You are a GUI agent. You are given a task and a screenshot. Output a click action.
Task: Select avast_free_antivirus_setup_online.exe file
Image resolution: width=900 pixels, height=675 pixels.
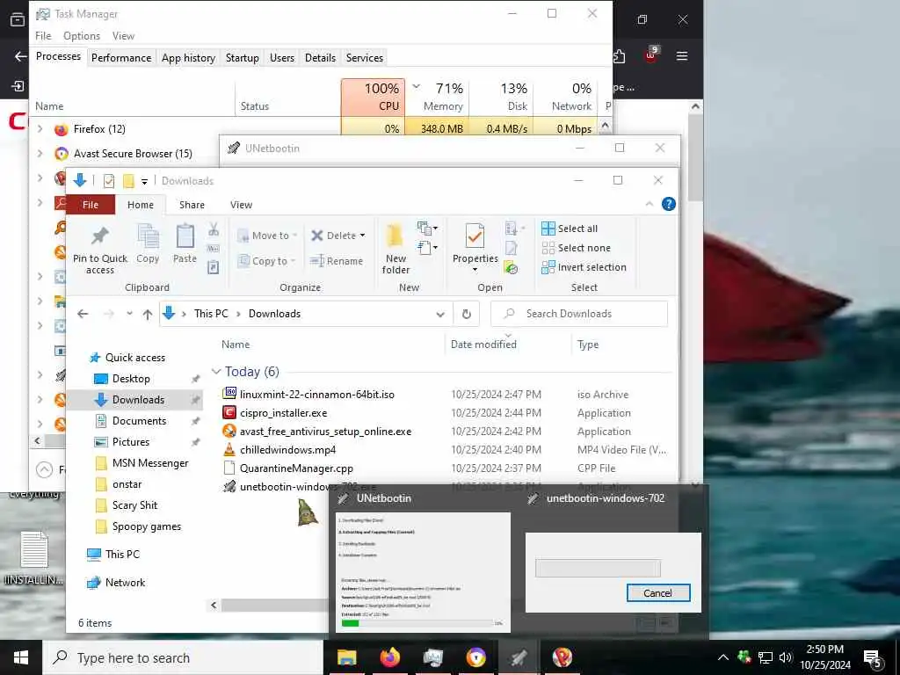(x=325, y=431)
